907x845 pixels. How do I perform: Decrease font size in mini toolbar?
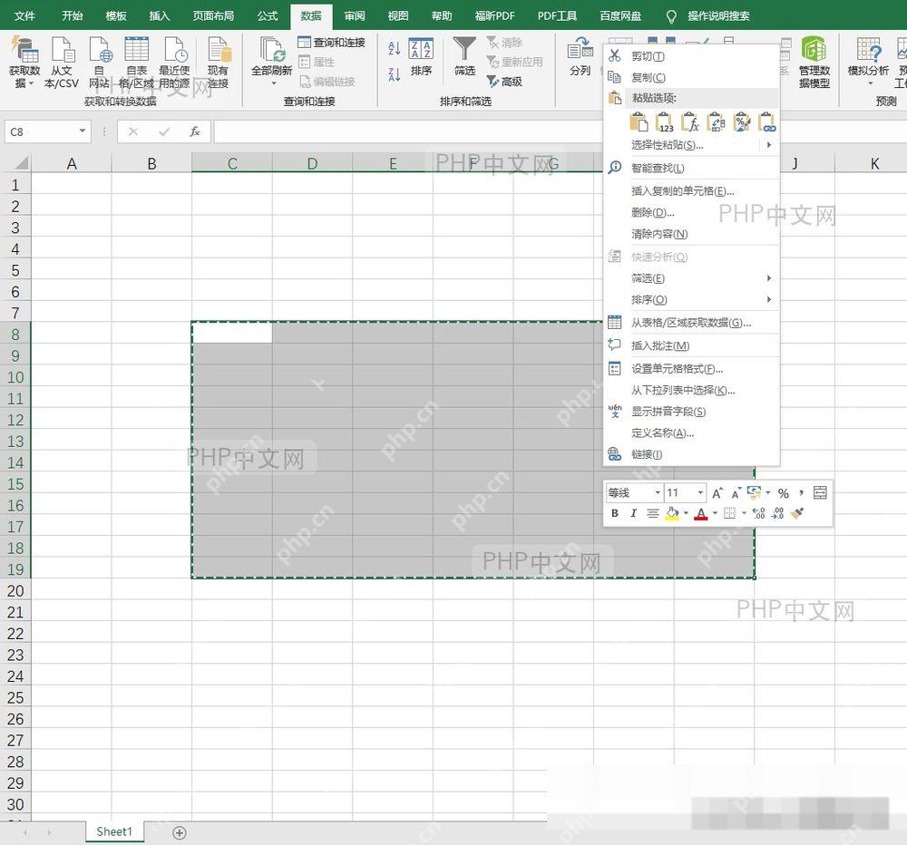(736, 493)
